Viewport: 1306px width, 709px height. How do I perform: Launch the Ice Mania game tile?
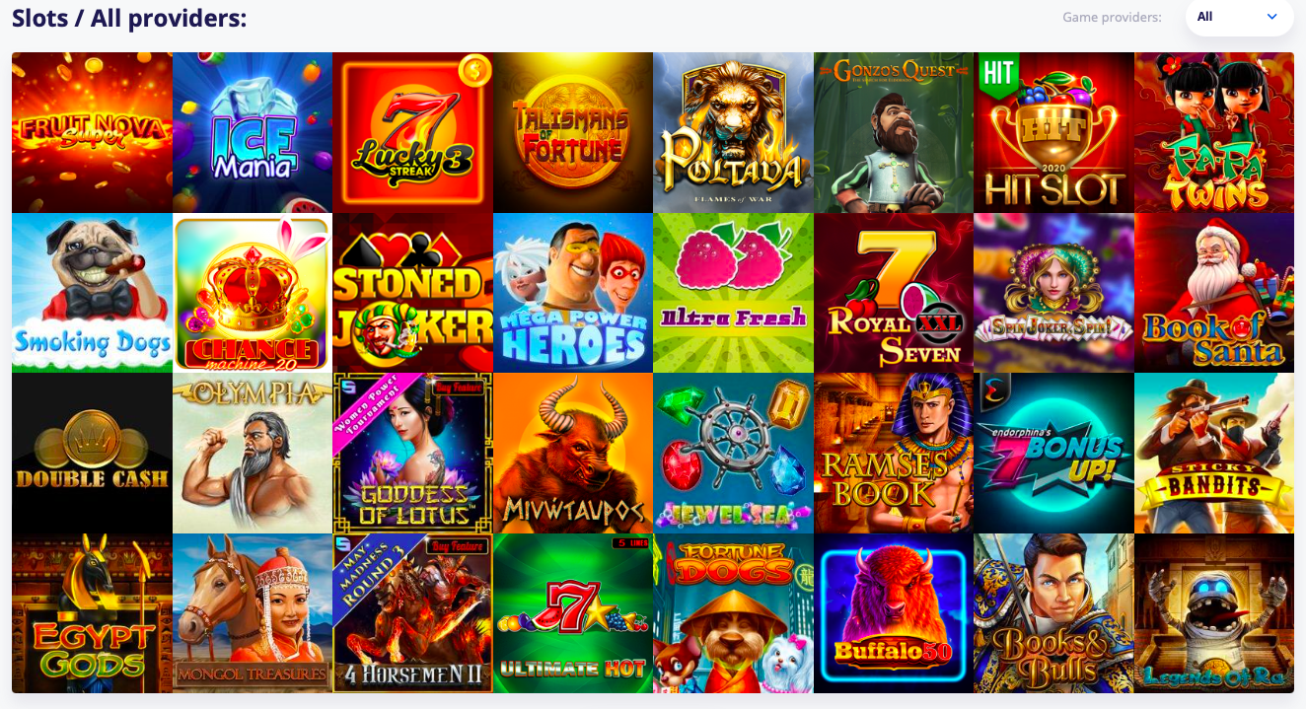click(x=253, y=132)
